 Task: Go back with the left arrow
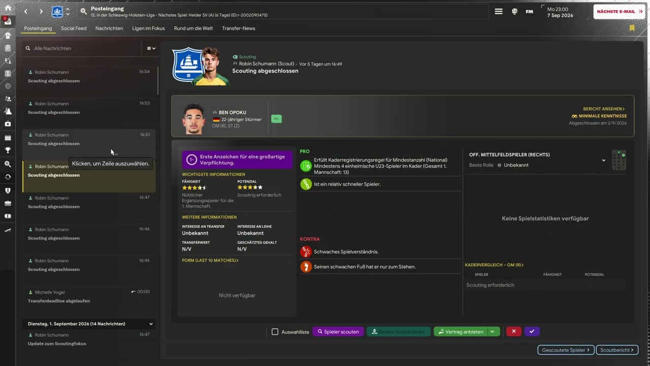point(26,11)
